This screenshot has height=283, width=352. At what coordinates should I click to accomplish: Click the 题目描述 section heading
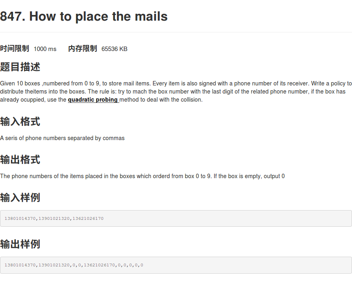click(20, 67)
